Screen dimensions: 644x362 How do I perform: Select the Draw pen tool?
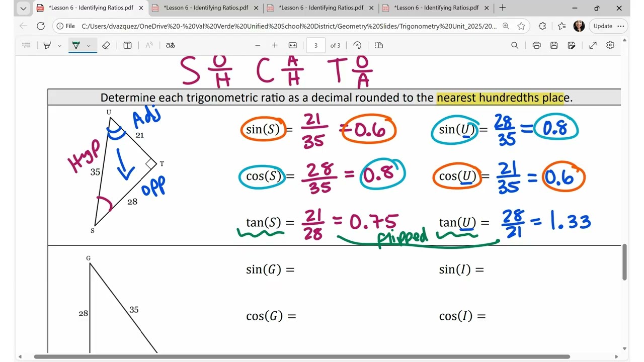coord(76,45)
